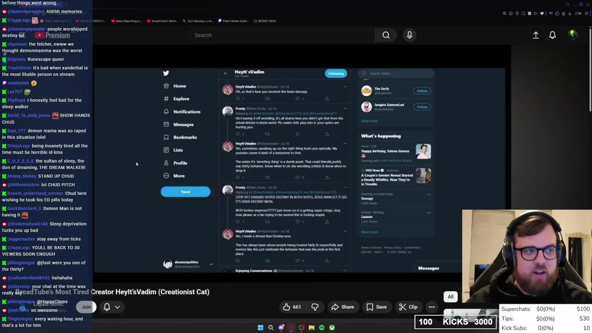Click the browser AI toolbar icon
This screenshot has height=333, width=592.
pos(577,13)
